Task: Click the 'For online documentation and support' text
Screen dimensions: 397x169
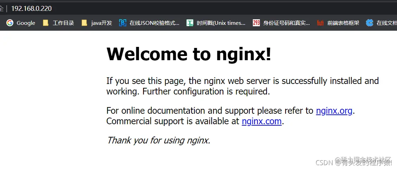Action: pos(180,111)
